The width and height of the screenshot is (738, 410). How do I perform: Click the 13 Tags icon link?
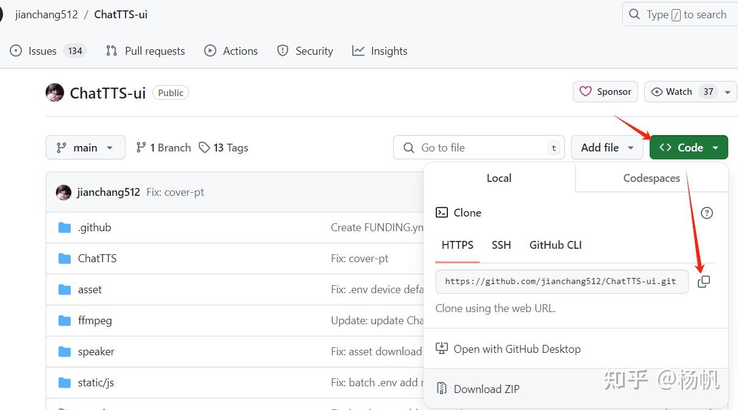click(224, 148)
